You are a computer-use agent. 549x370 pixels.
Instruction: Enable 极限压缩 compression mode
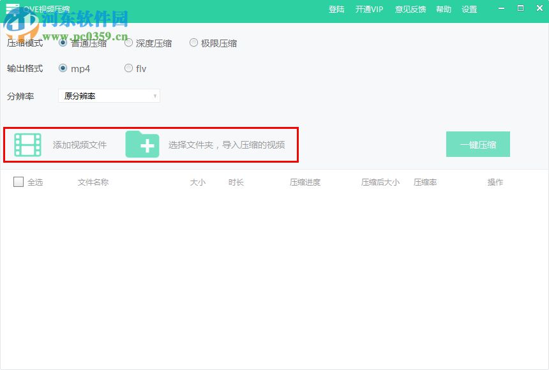tap(193, 42)
